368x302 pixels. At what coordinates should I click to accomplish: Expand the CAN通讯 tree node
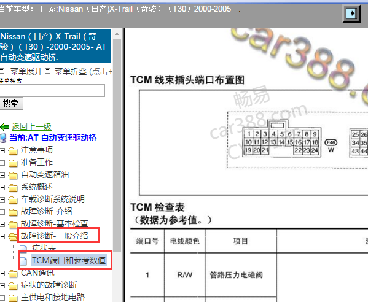(x=2, y=273)
